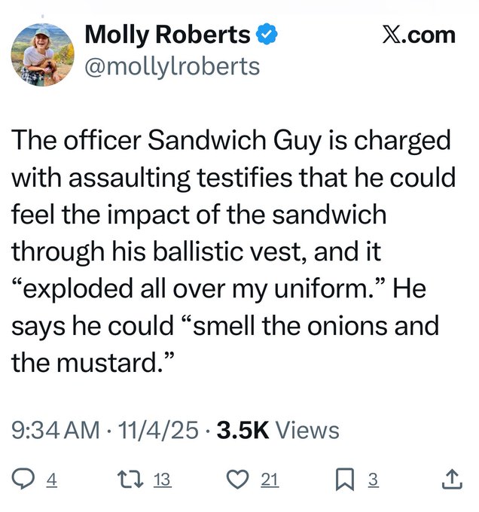Show the 13 reposts count
Image resolution: width=479 pixels, height=512 pixels.
click(162, 480)
